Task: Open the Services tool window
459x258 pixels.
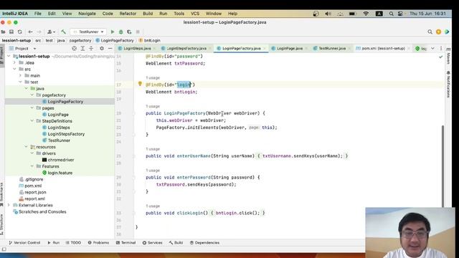Action: tap(152, 243)
